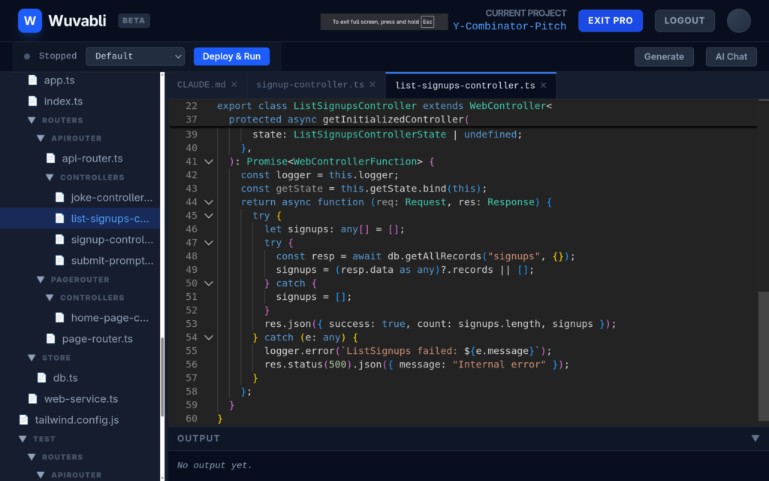Fold the catch block at line 50
This screenshot has height=481, width=769.
(209, 283)
